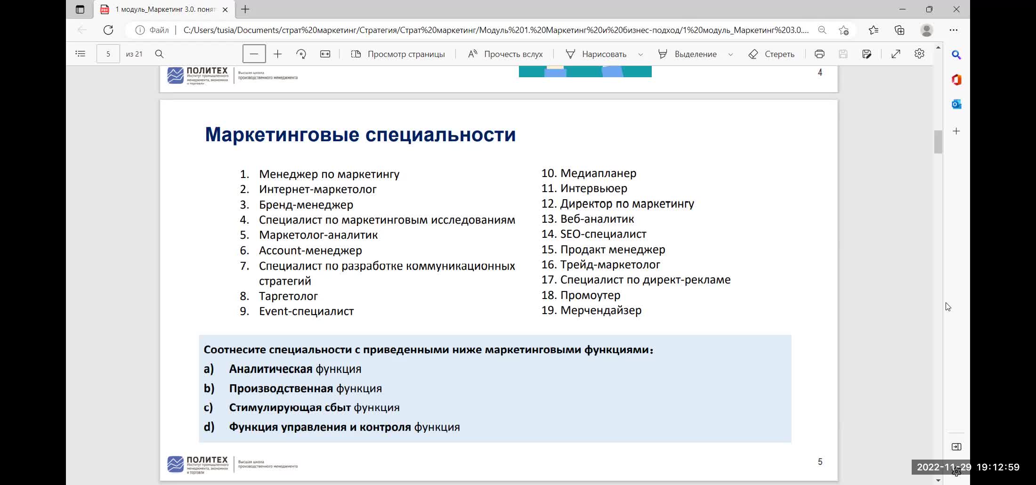Click list item 'Бренд-менеджер'
1036x485 pixels.
click(x=306, y=205)
